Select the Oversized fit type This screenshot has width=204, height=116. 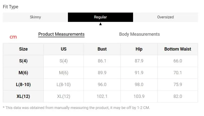pyautogui.click(x=165, y=17)
